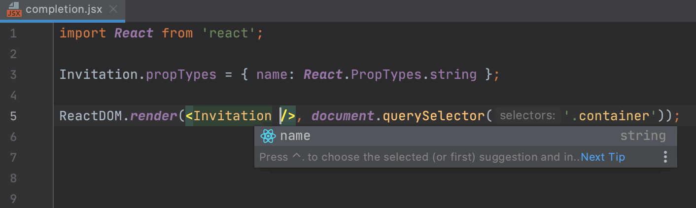This screenshot has width=696, height=208.
Task: Open the three-dot options menu in the completion popup
Action: pos(665,157)
